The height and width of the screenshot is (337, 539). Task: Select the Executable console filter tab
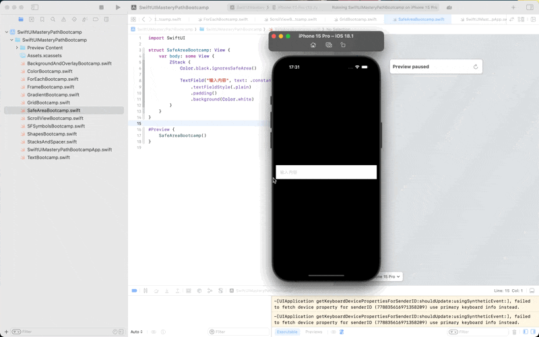[287, 332]
